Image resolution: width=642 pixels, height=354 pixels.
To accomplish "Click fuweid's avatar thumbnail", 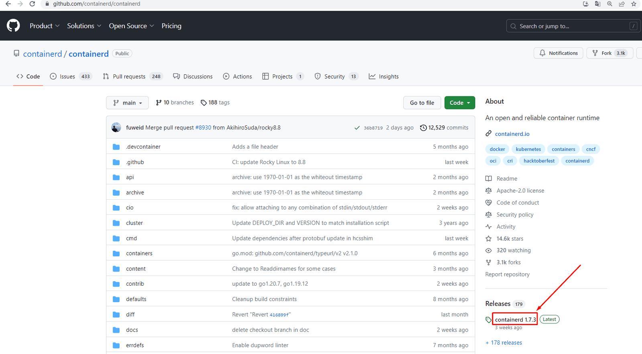I will 116,127.
